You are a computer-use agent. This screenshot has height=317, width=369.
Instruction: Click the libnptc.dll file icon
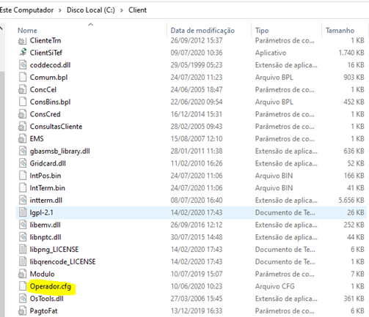coord(23,237)
